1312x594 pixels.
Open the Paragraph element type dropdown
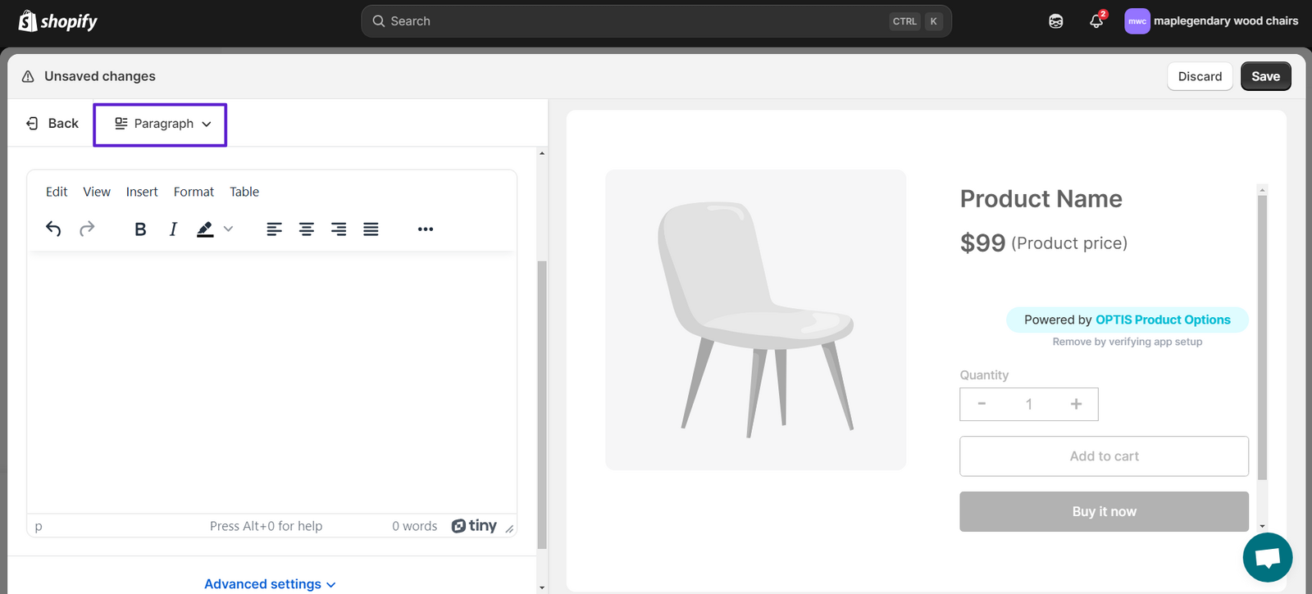coord(162,124)
